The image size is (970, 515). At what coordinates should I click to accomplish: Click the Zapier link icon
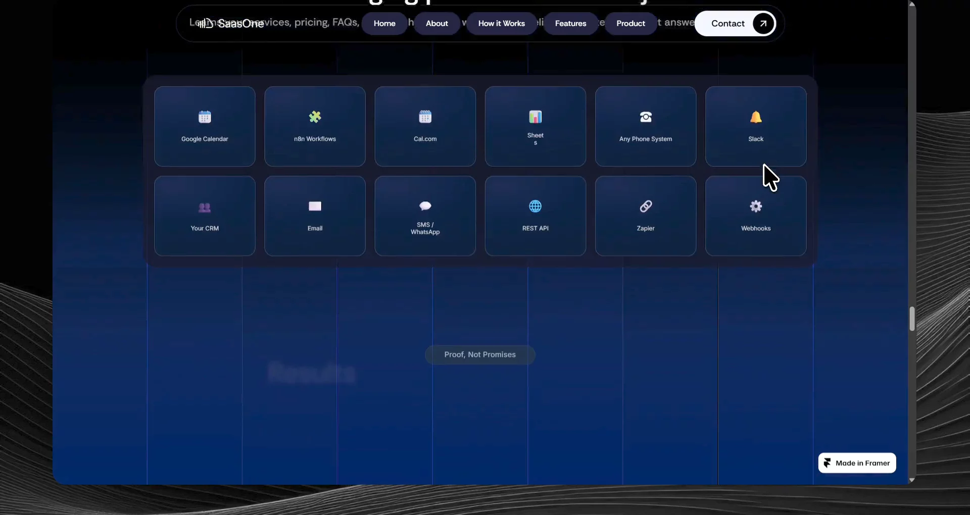point(646,206)
